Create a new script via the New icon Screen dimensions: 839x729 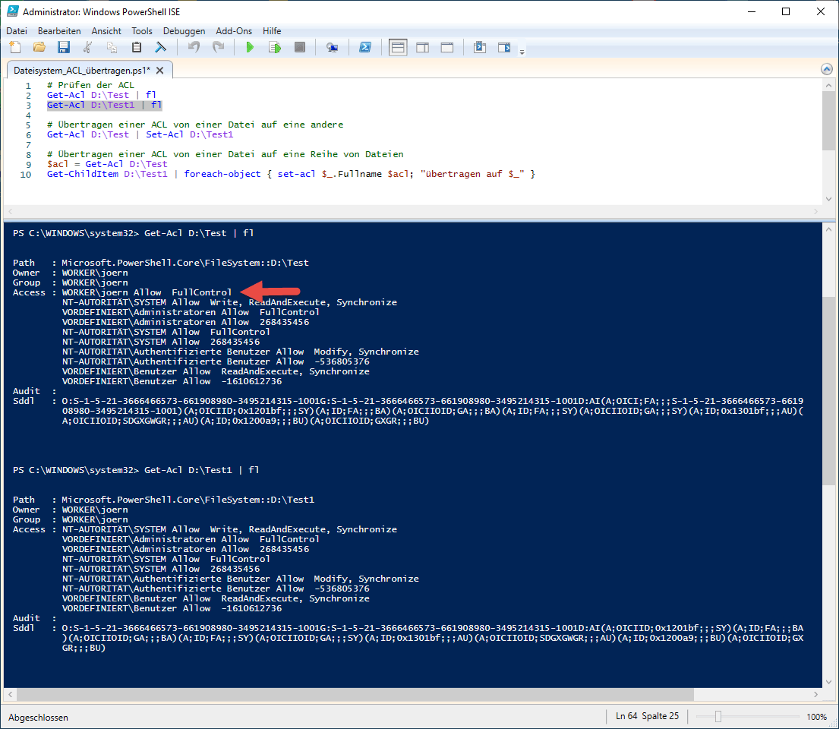point(14,47)
